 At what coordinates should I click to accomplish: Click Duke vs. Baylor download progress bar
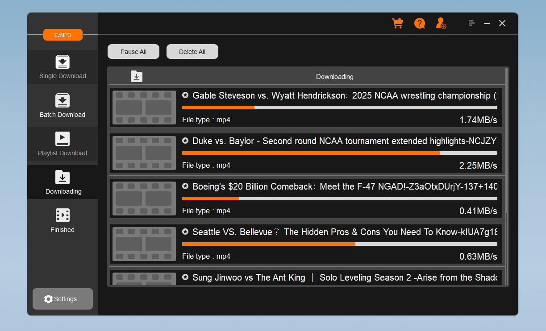click(340, 153)
